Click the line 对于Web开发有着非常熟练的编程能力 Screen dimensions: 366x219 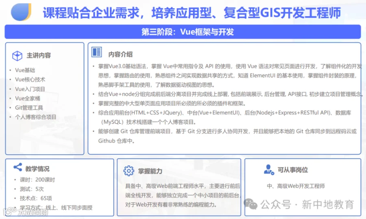click(171, 205)
